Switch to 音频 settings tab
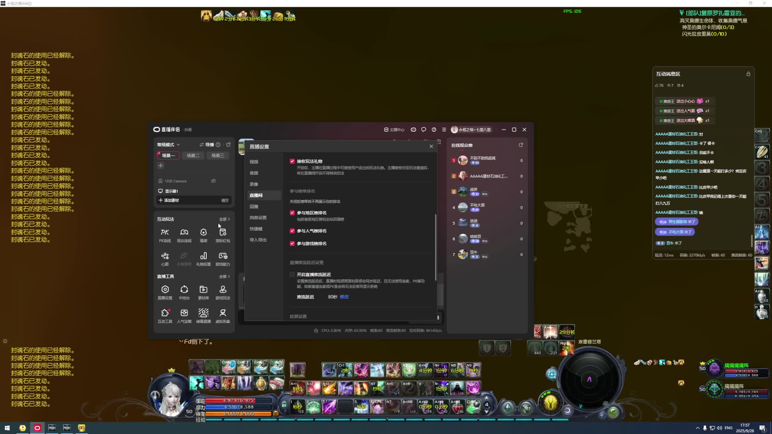 (x=254, y=173)
